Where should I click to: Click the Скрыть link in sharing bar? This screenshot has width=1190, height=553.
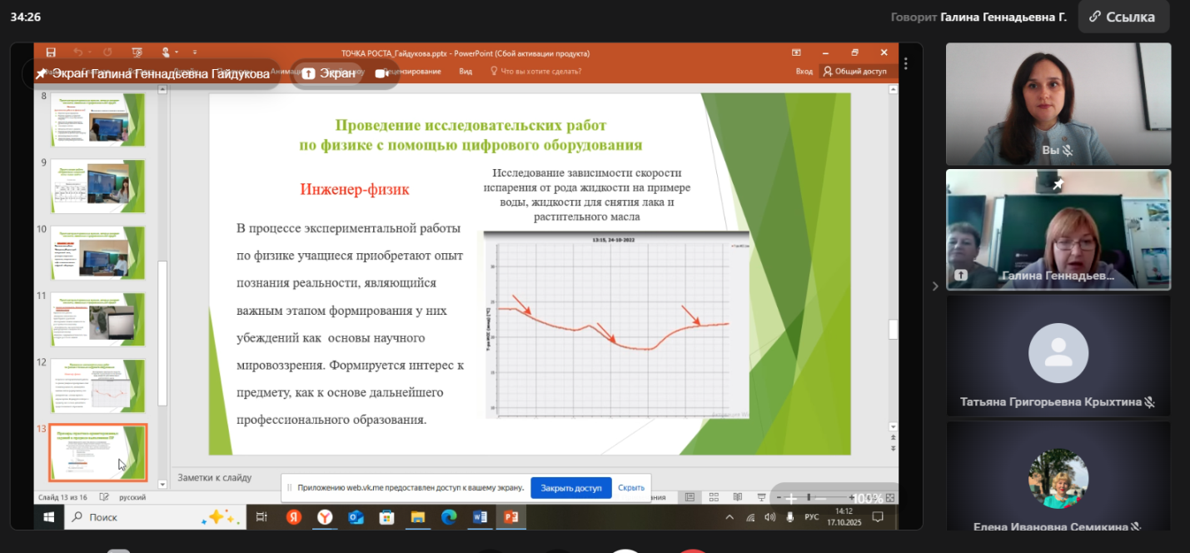point(630,488)
